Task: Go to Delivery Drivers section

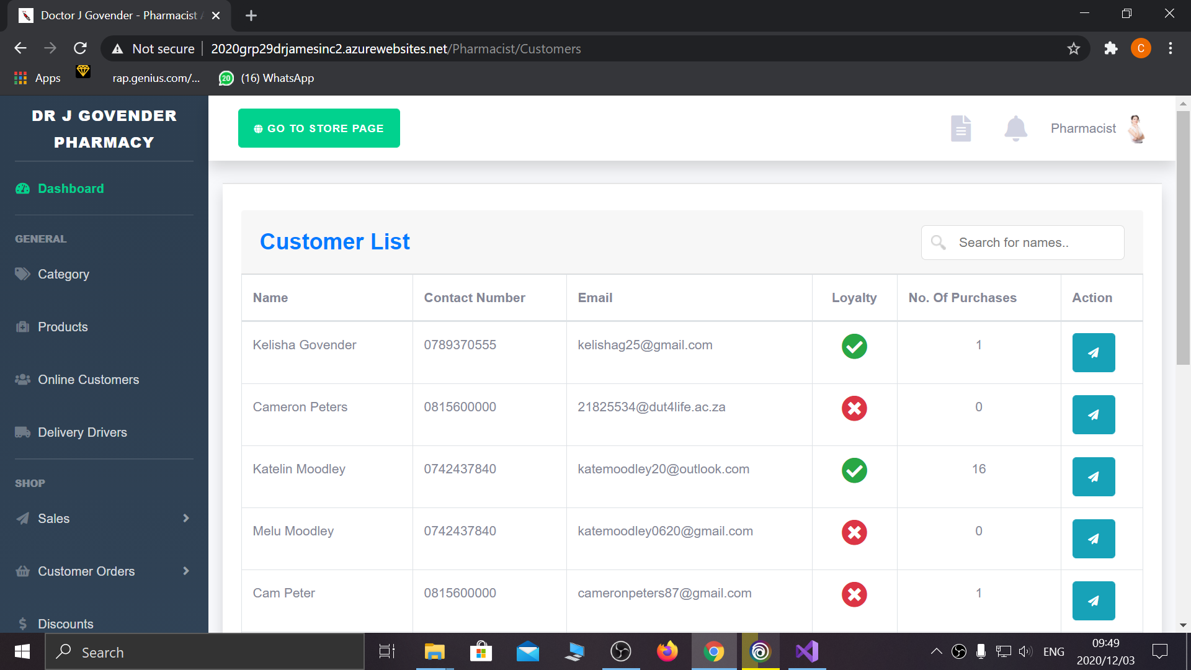Action: coord(82,432)
